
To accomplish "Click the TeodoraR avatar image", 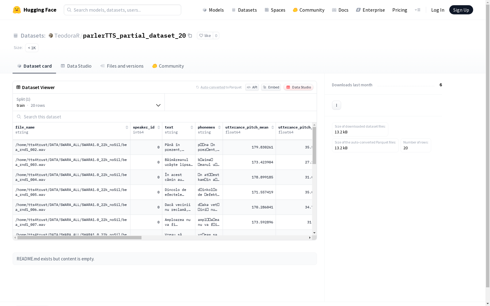I will [x=51, y=35].
